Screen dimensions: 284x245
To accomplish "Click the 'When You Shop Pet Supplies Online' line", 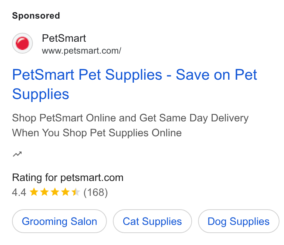I will (97, 133).
